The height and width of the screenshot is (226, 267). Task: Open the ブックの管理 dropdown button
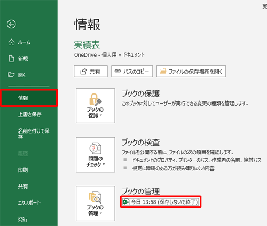pyautogui.click(x=96, y=204)
